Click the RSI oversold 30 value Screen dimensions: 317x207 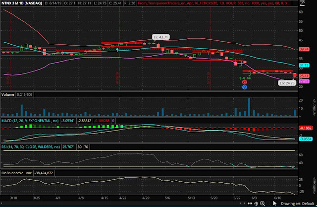[x=80, y=147]
